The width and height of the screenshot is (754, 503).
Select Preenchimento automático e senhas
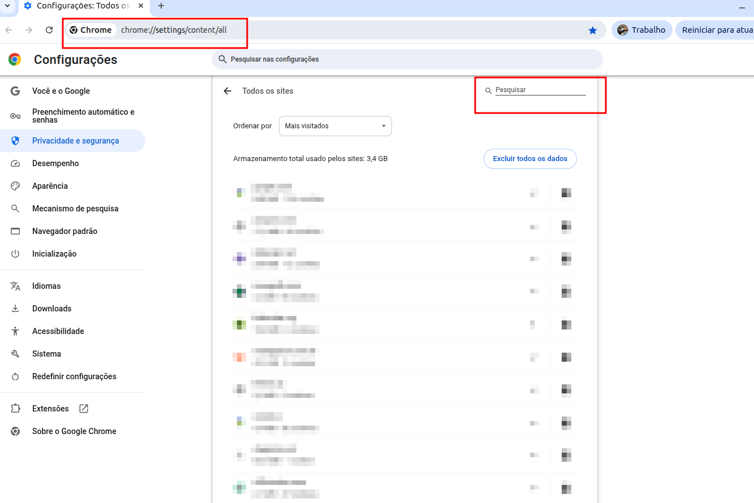[83, 116]
